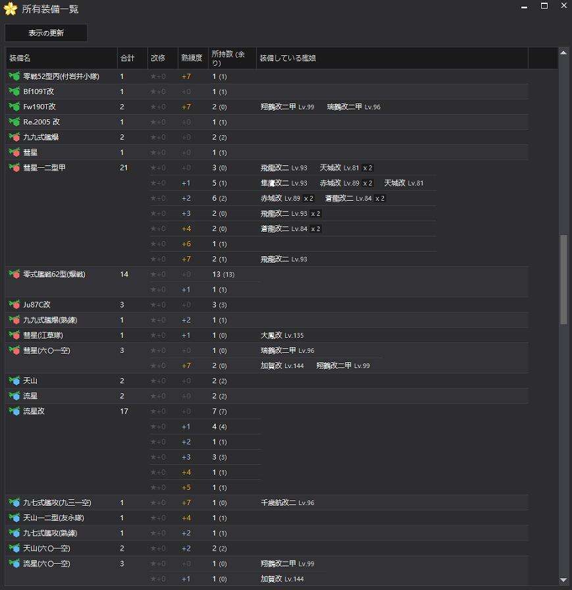Select the 天山(六〇一空) equipment name

[47, 549]
